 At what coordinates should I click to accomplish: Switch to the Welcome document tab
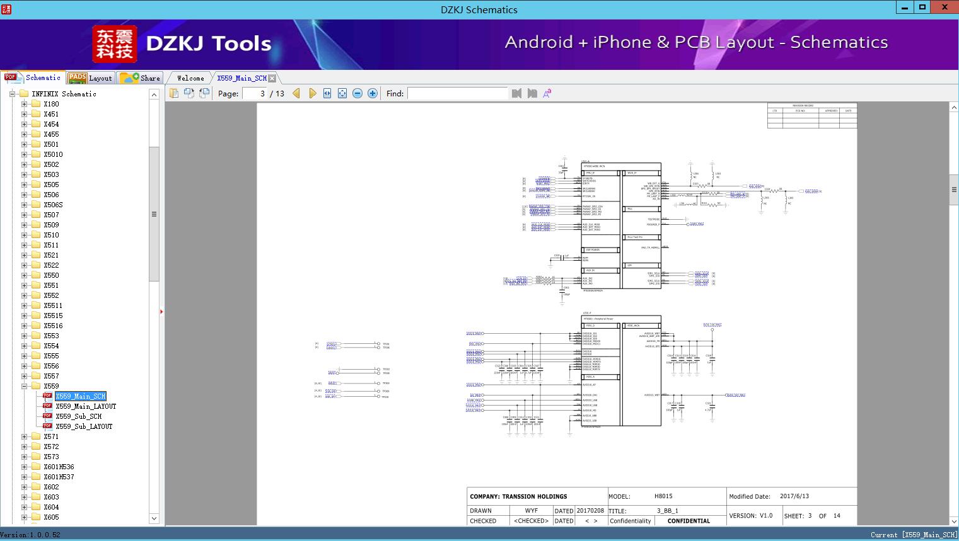click(x=190, y=78)
